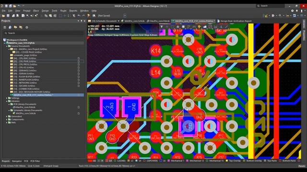Image resolution: width=307 pixels, height=172 pixels.
Task: Open the Projects panel settings gear
Action: point(27,27)
